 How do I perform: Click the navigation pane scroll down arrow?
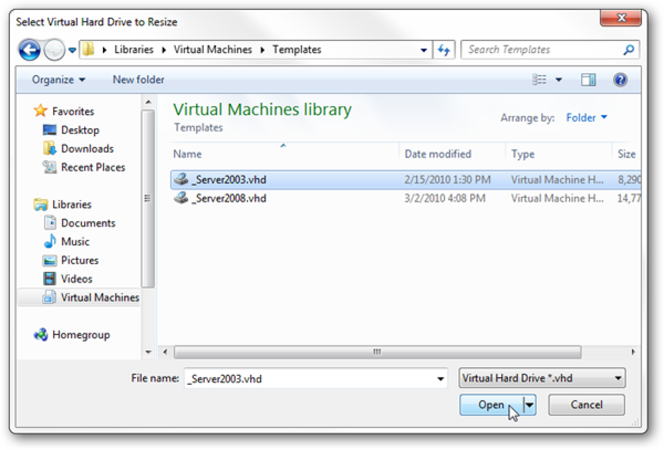(148, 352)
